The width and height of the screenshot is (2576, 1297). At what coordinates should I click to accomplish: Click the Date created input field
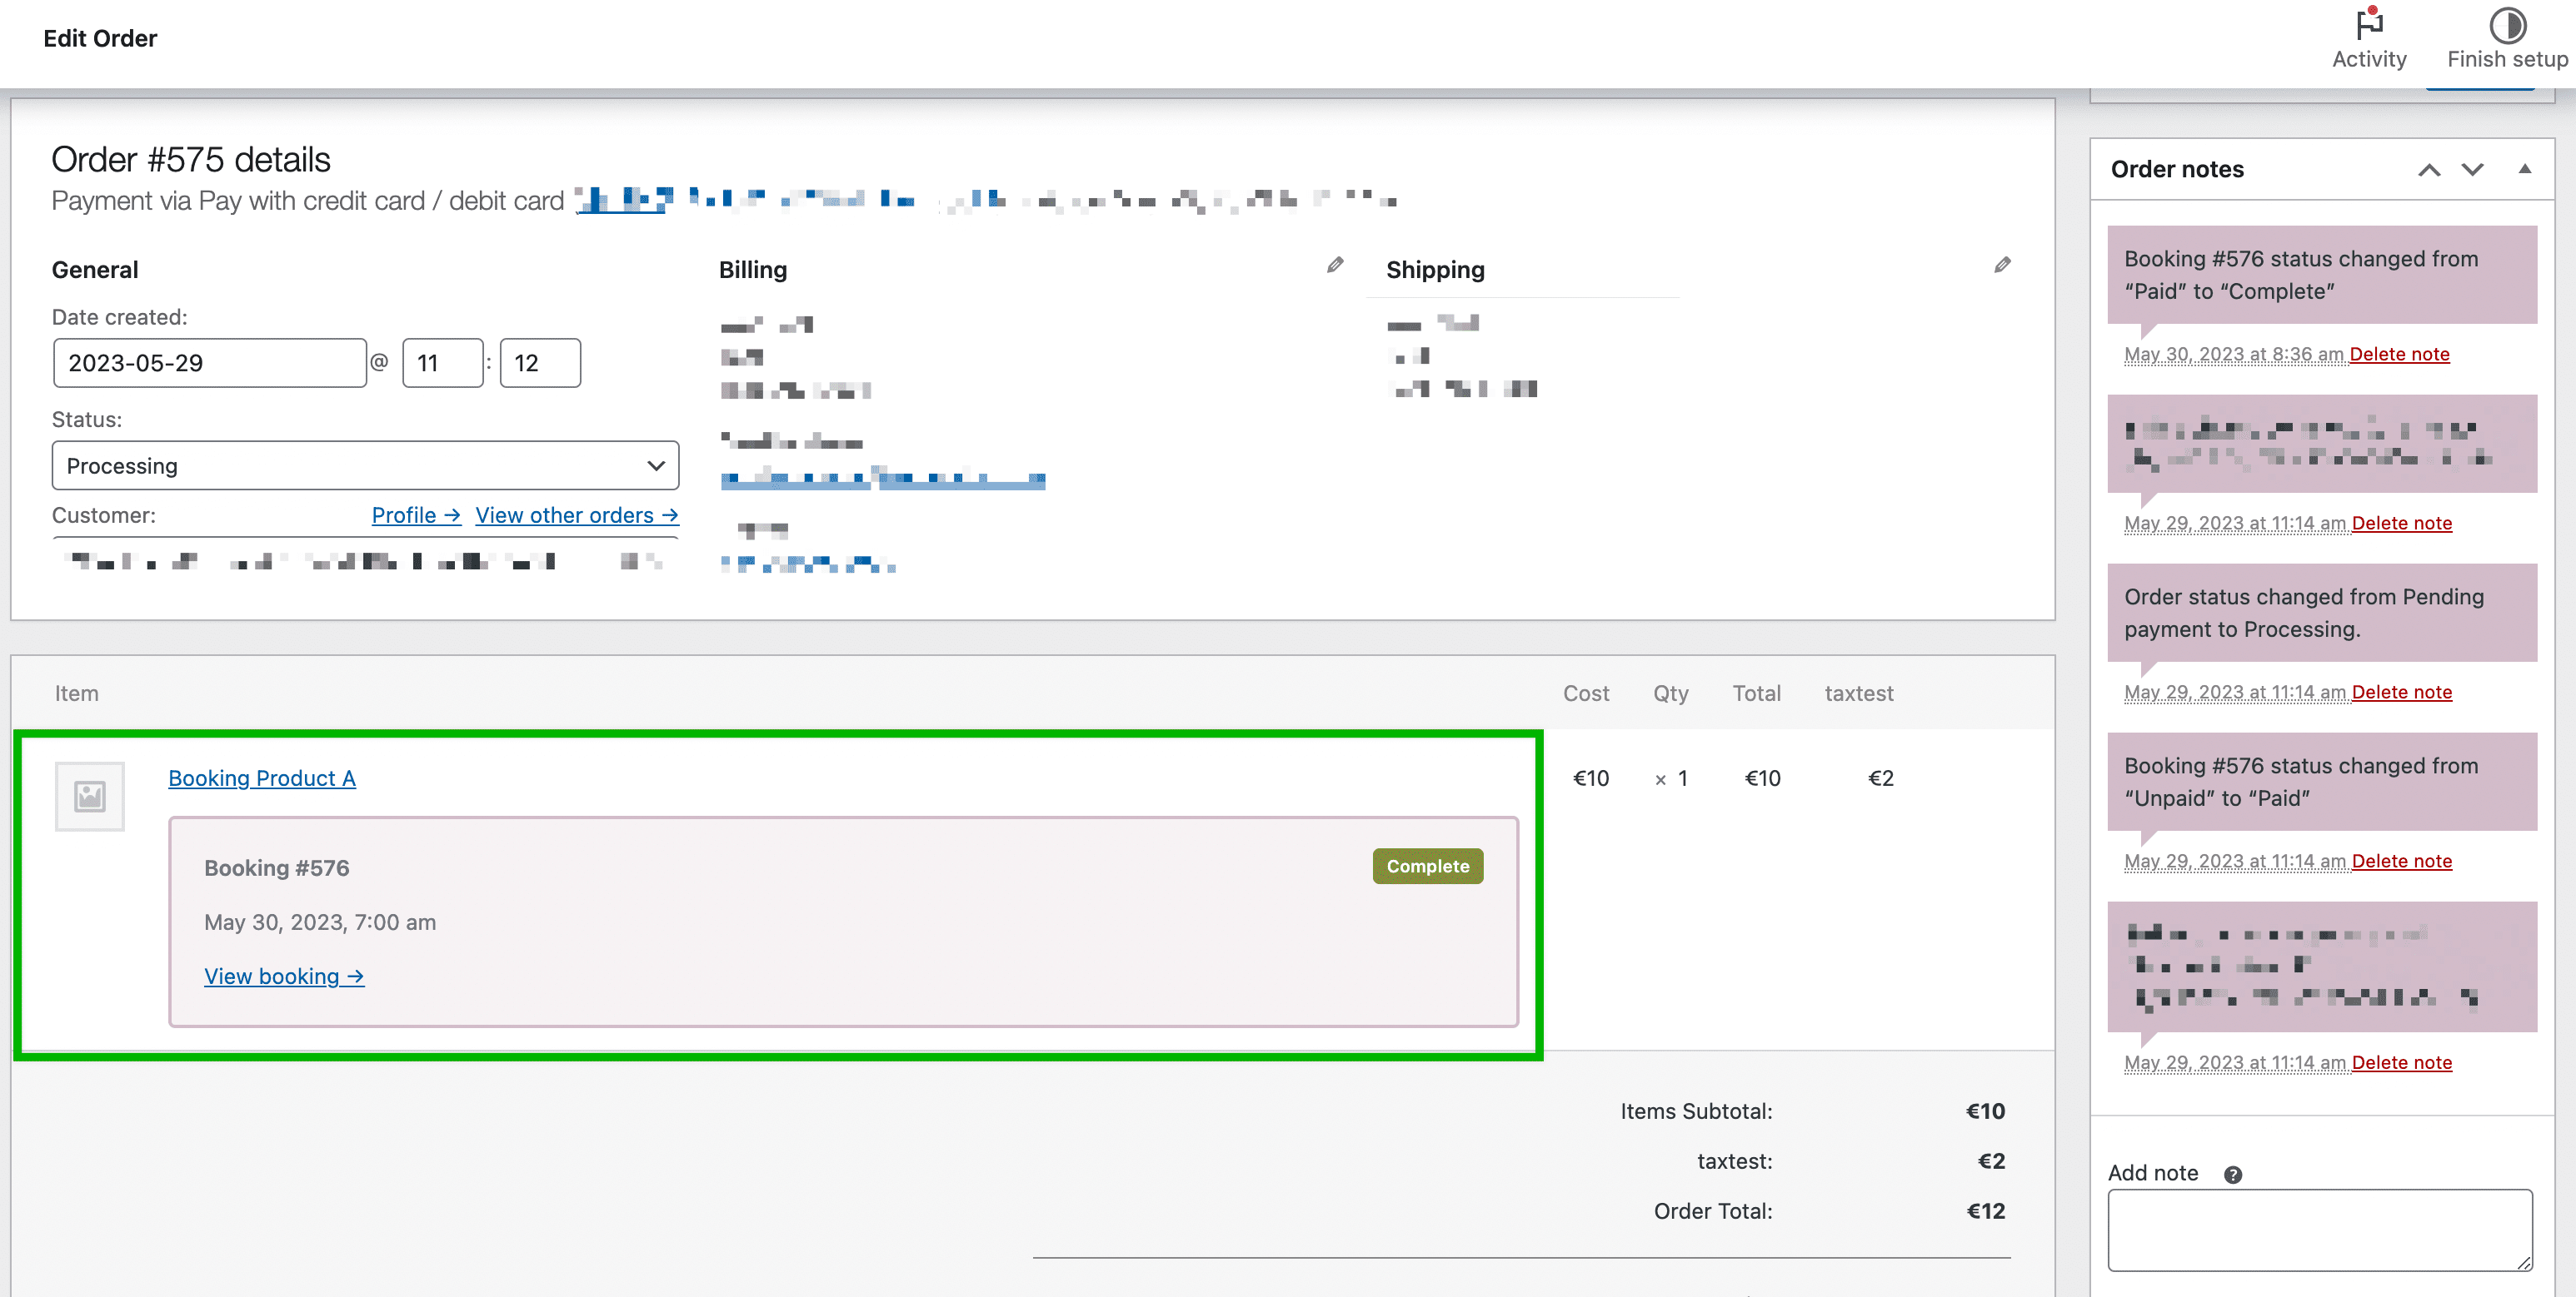tap(209, 363)
